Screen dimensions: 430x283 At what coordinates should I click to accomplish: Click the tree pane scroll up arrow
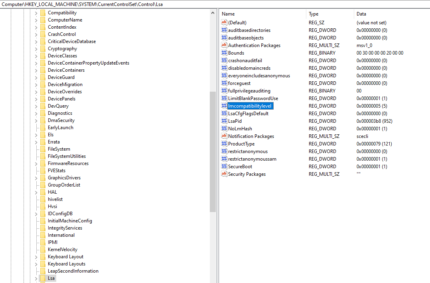click(x=213, y=13)
